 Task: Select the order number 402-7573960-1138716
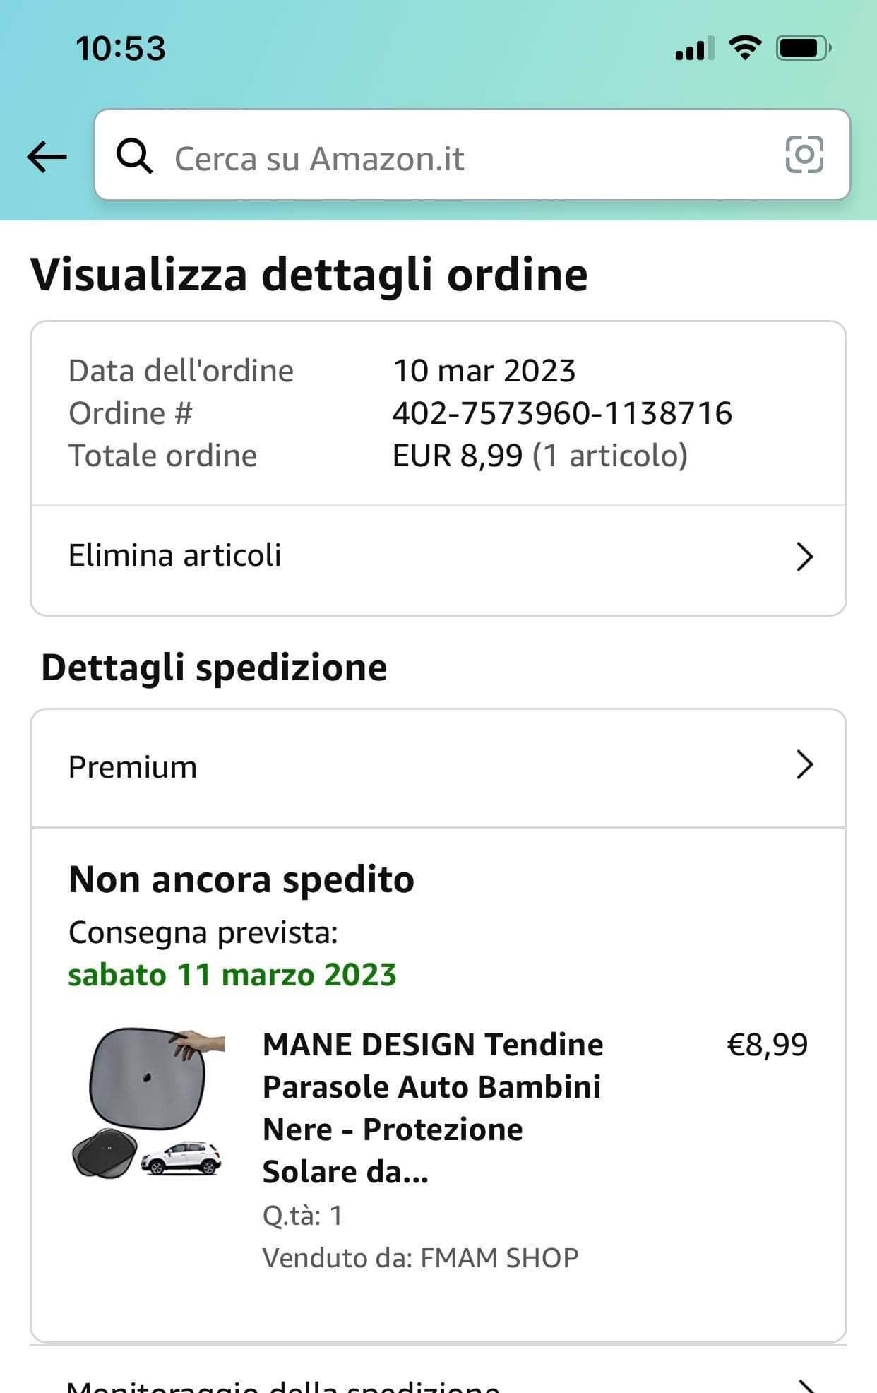tap(562, 413)
